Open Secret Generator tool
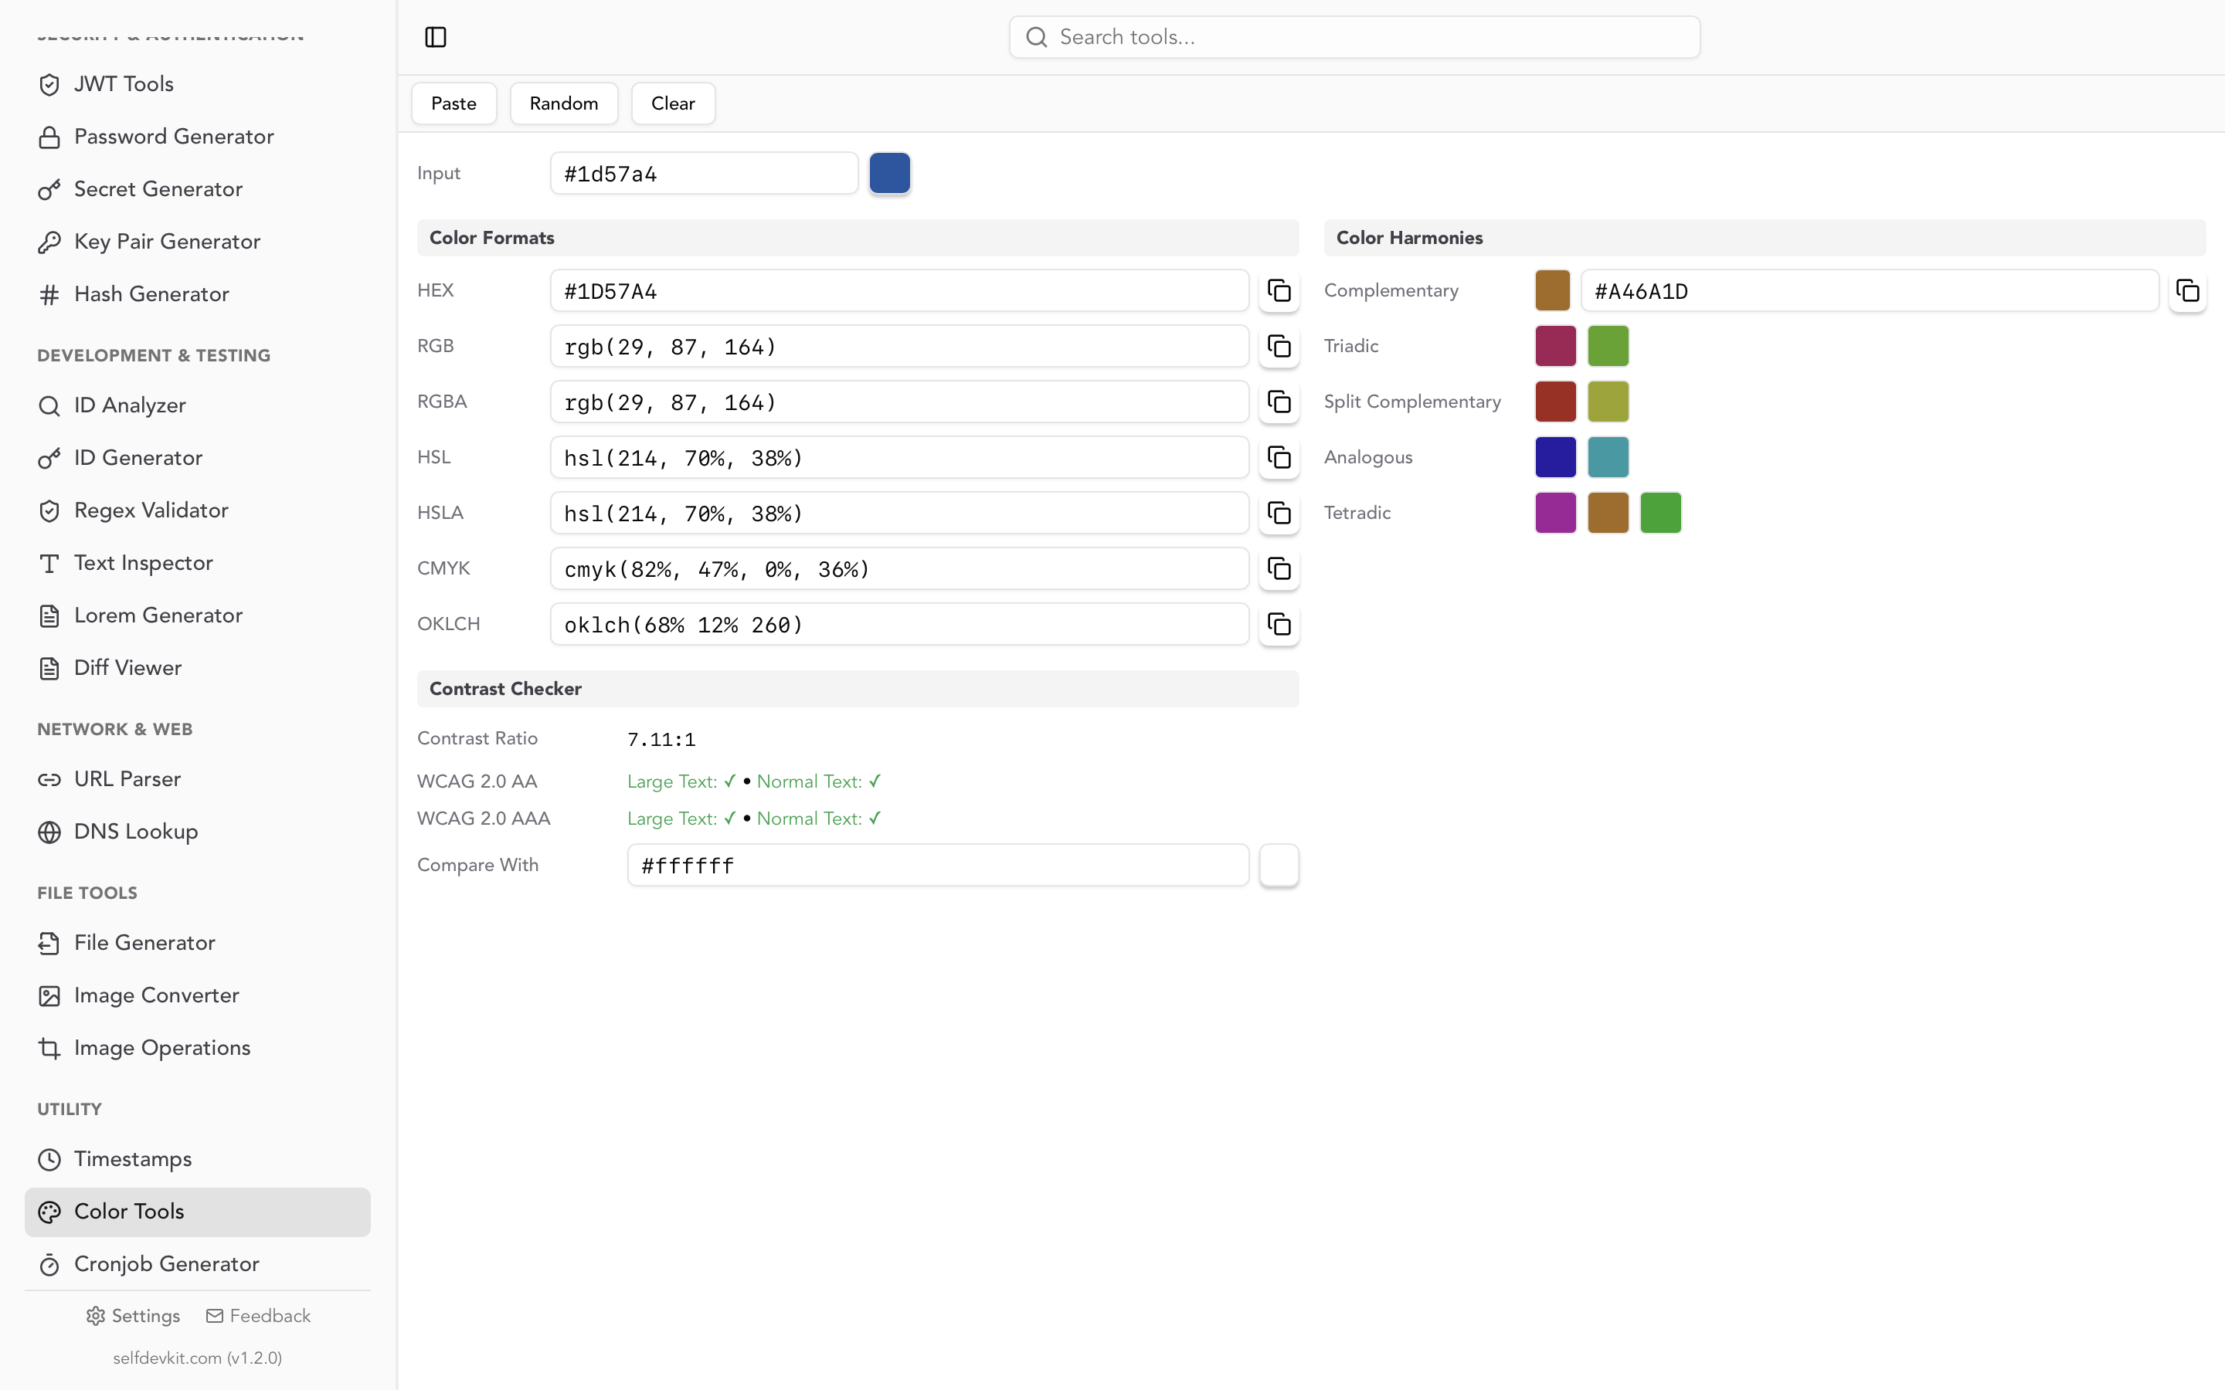This screenshot has height=1390, width=2225. pos(198,189)
